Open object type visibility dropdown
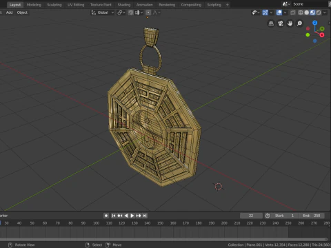Image resolution: width=331 pixels, height=248 pixels. pyautogui.click(x=255, y=12)
